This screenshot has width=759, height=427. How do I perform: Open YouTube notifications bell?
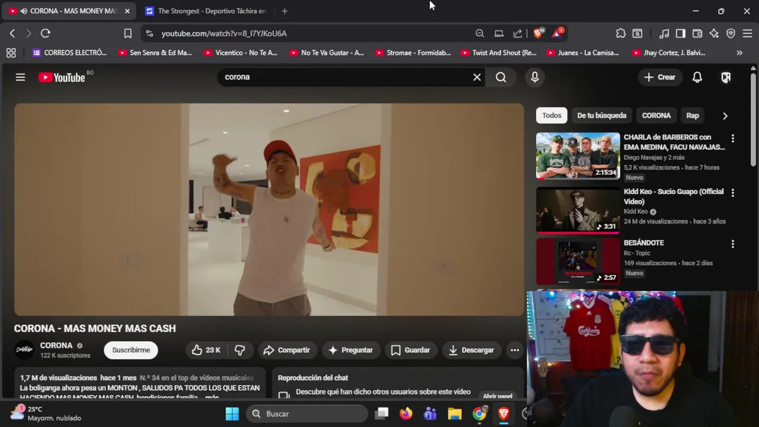pyautogui.click(x=697, y=77)
